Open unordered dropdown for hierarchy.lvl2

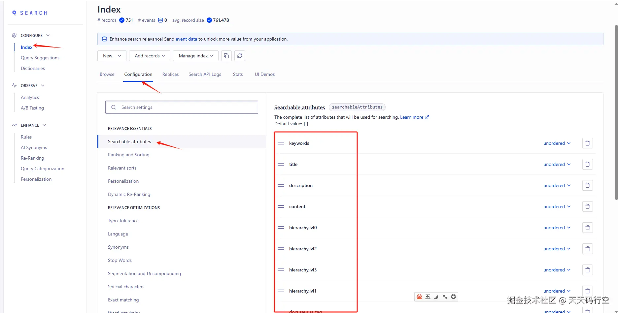557,249
